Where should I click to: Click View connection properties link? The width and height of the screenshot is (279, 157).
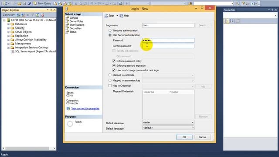pyautogui.click(x=85, y=109)
